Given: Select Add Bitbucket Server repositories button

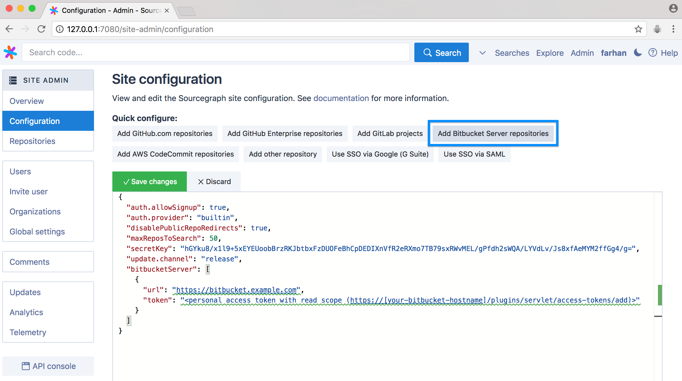Looking at the screenshot, I should tap(493, 133).
